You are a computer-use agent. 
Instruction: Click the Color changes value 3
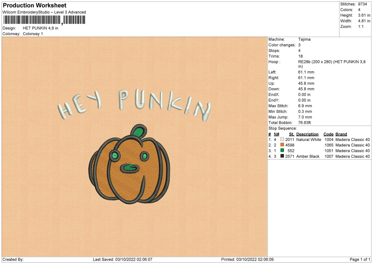299,45
